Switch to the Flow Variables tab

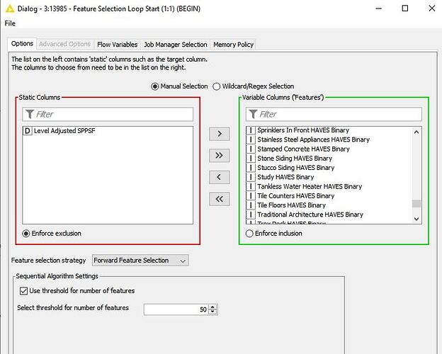(x=118, y=45)
